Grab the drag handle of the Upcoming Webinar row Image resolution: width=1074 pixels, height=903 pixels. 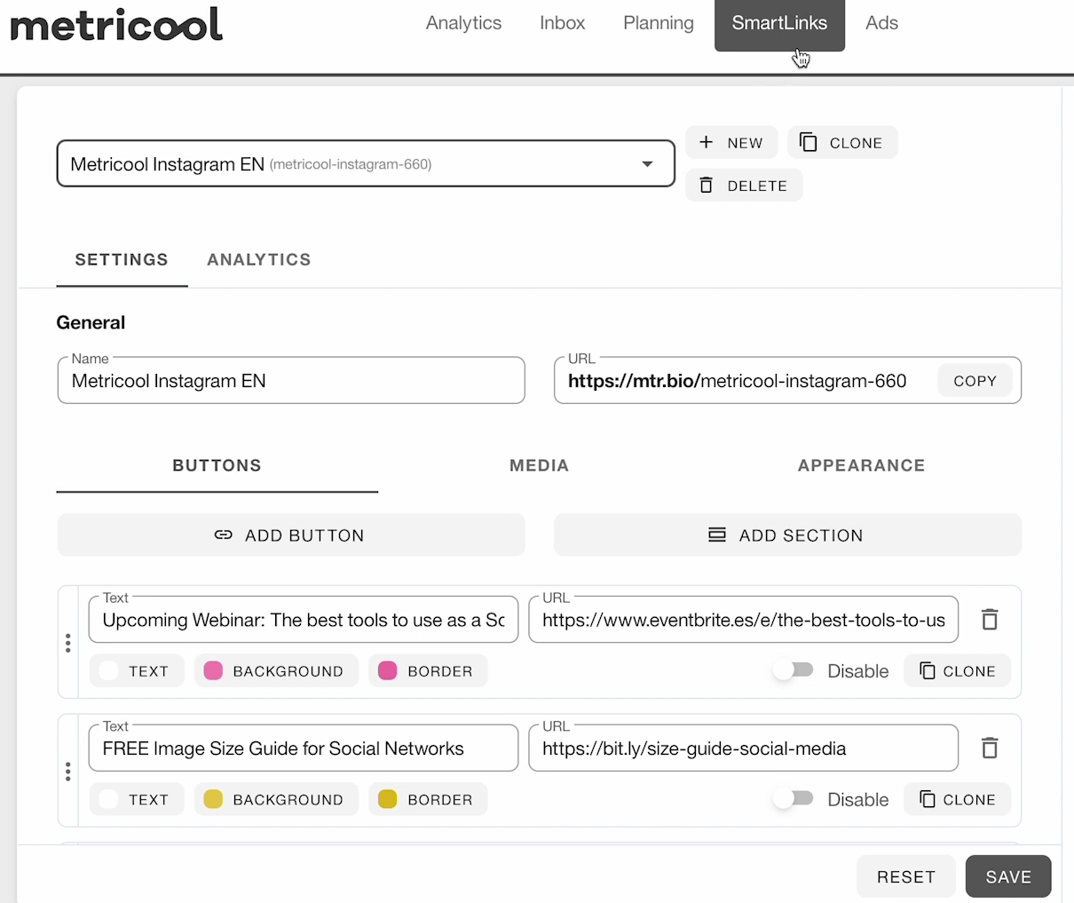tap(68, 643)
